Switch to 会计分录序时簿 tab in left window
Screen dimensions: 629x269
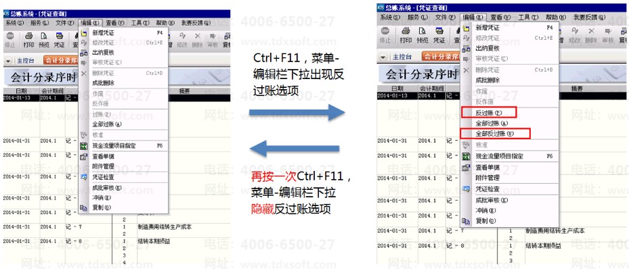point(61,61)
